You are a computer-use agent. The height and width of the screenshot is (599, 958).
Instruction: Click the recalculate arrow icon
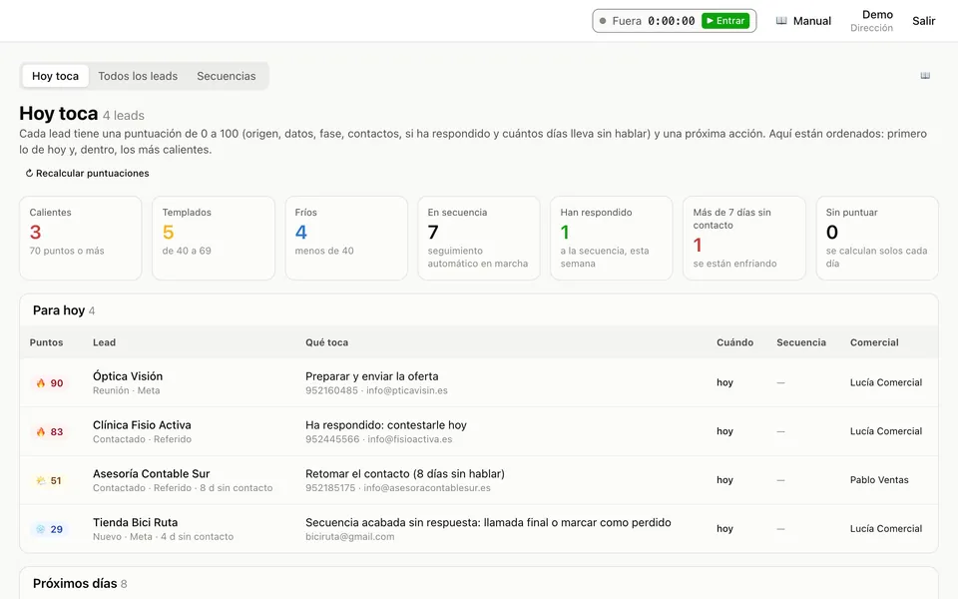pos(29,173)
